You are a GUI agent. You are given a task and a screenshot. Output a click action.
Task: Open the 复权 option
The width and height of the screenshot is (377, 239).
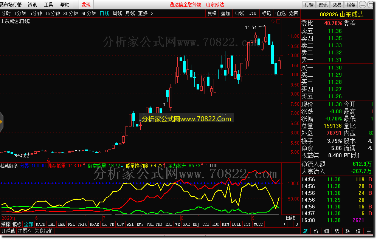pyautogui.click(x=212, y=14)
